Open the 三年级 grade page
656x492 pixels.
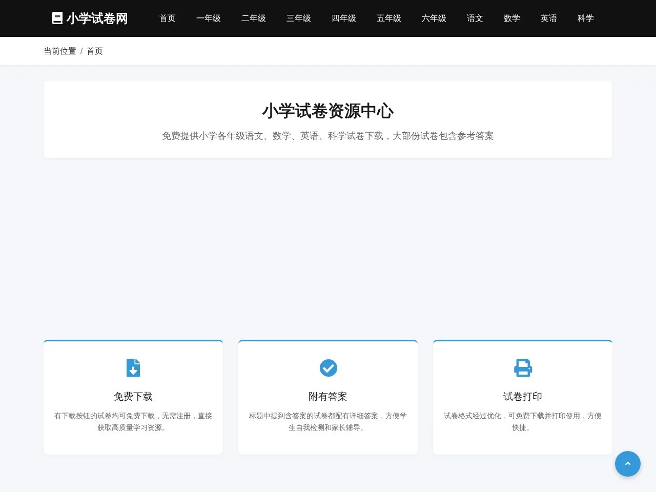tap(299, 18)
